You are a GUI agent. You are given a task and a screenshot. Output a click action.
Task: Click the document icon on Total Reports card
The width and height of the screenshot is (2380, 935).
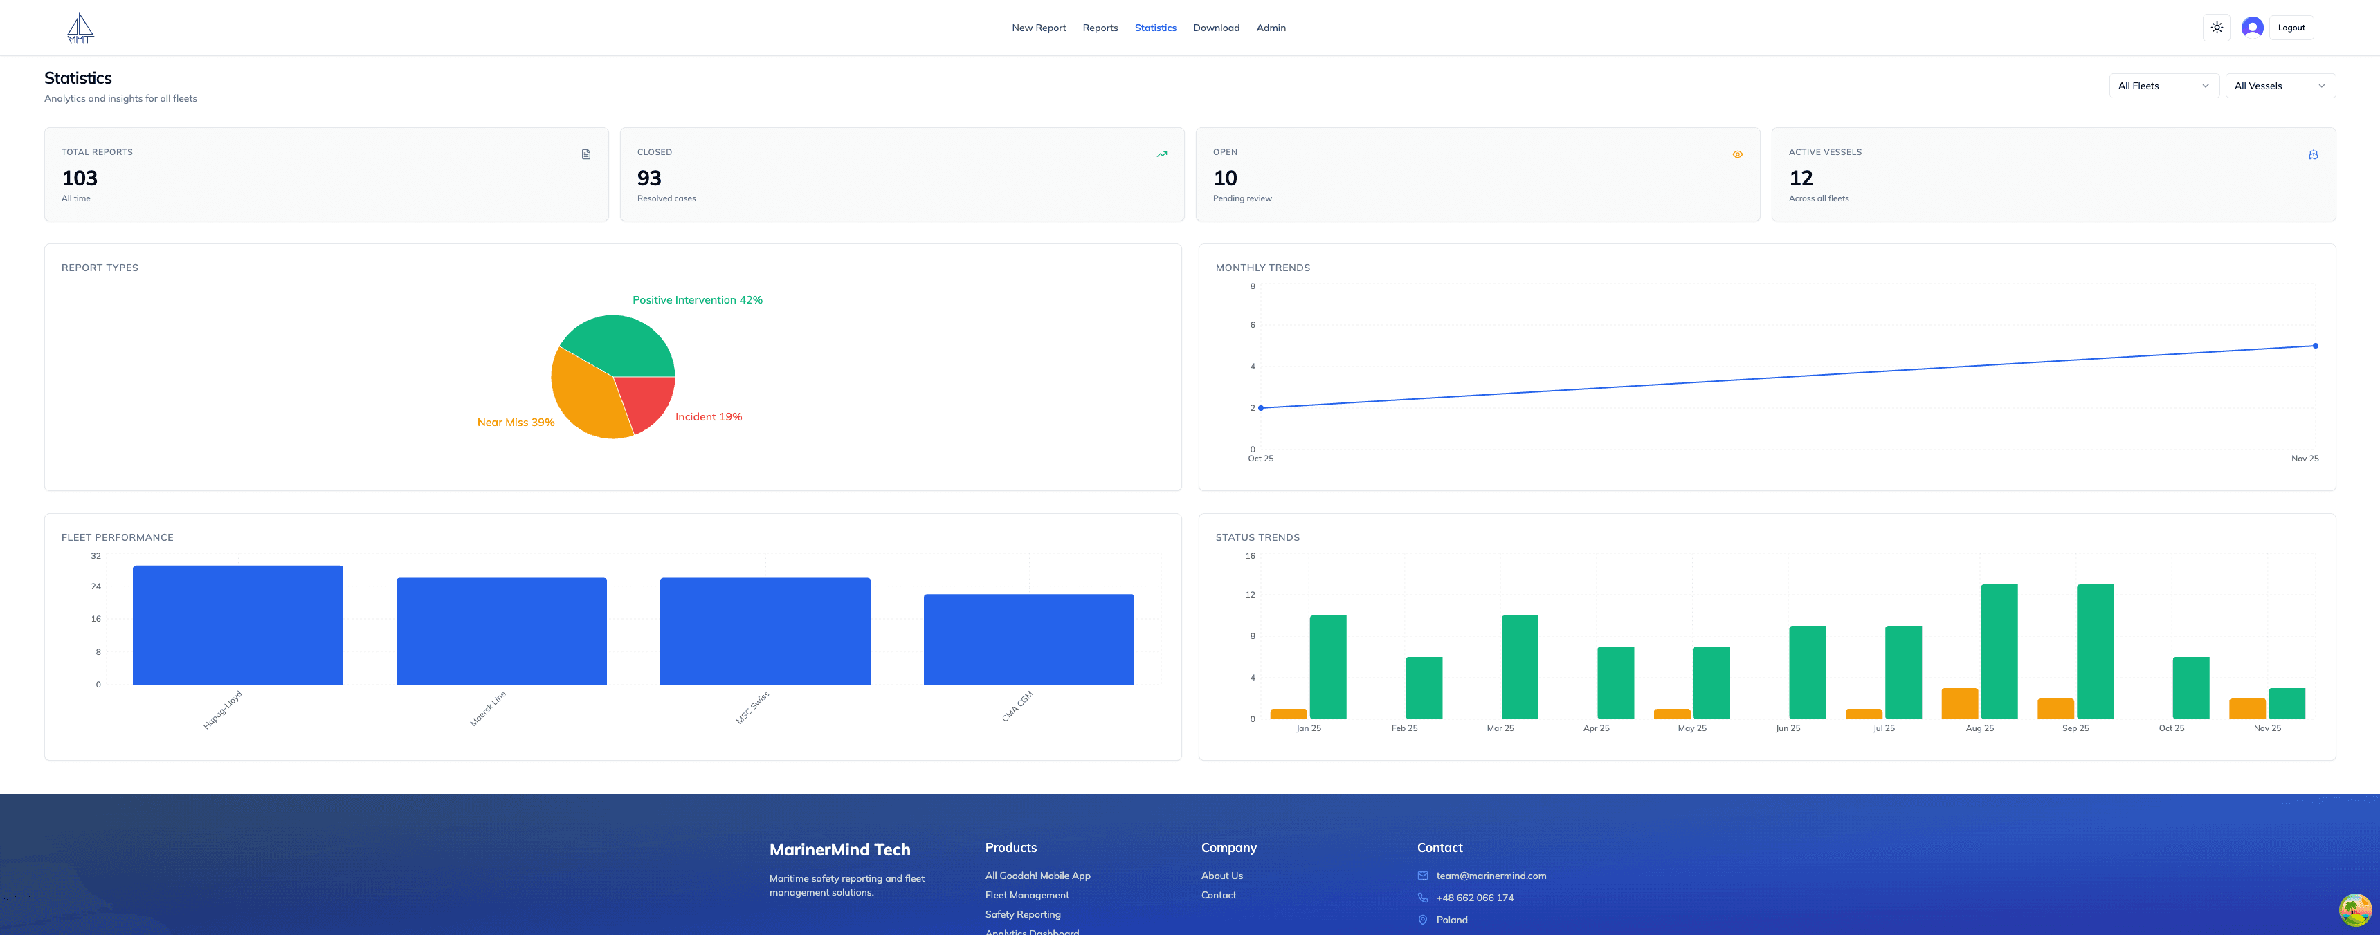coord(585,154)
